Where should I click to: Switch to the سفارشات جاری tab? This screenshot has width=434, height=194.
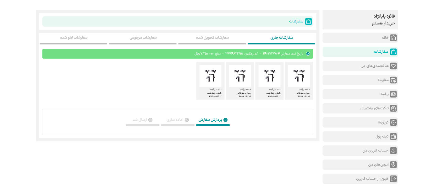tap(281, 38)
